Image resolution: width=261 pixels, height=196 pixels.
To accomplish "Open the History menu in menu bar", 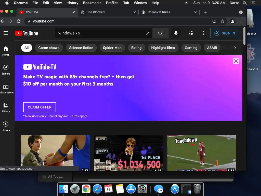I will coord(72,3).
